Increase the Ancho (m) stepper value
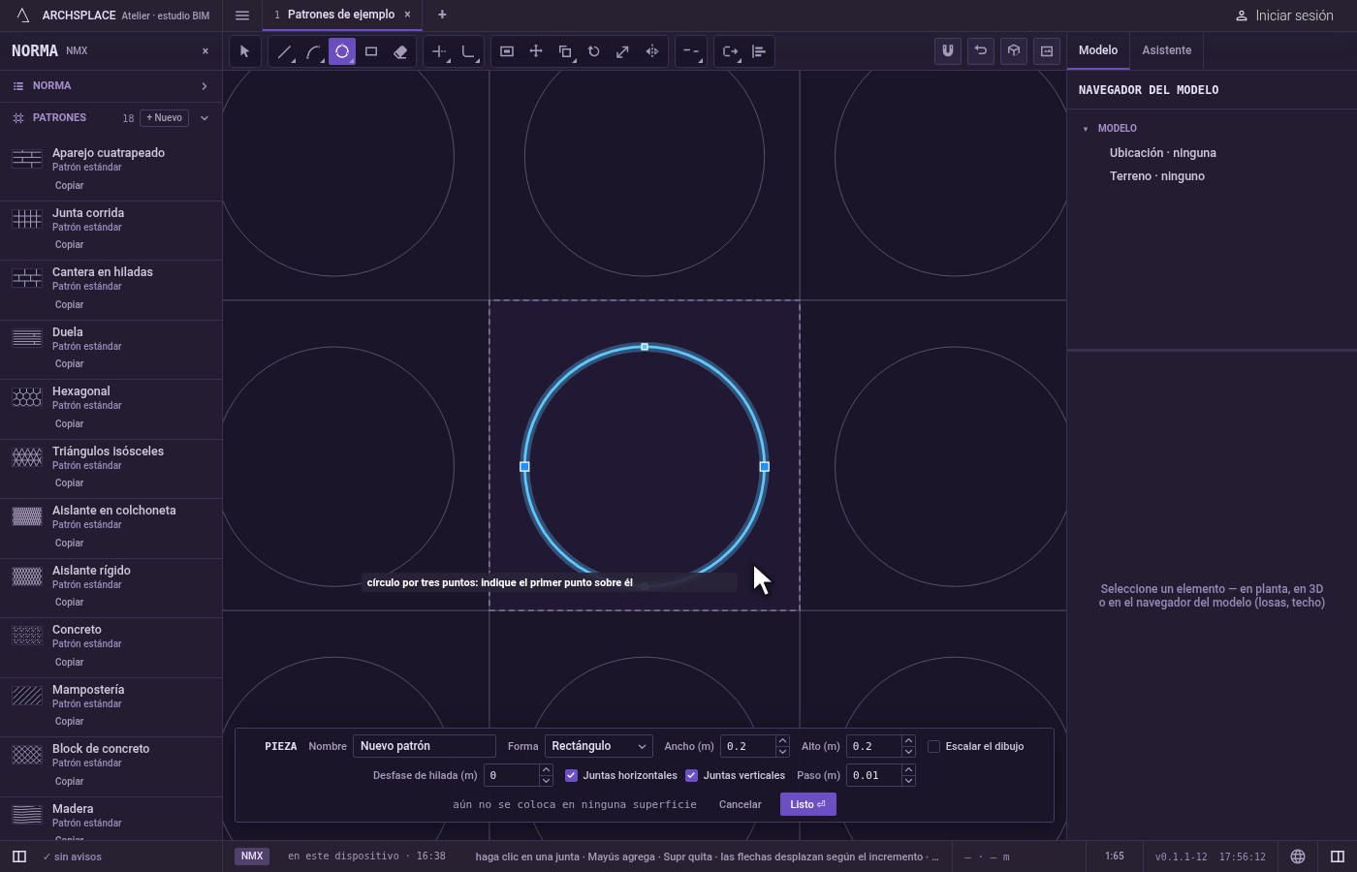The height and width of the screenshot is (872, 1357). tap(782, 741)
